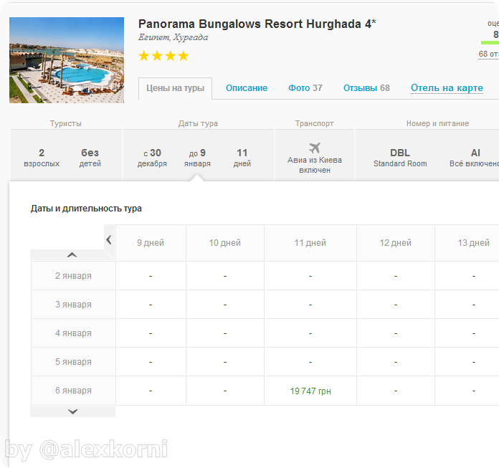Click the 3 января row label

tap(73, 305)
